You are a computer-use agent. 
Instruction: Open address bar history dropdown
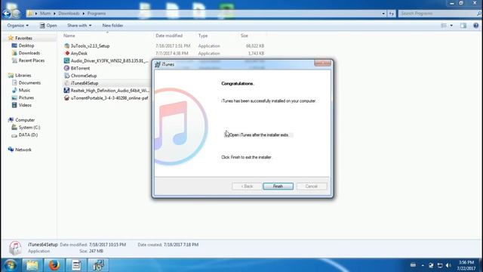pos(383,14)
